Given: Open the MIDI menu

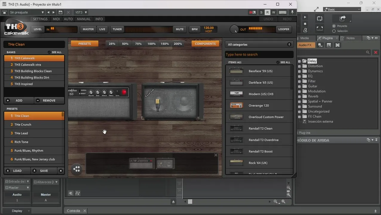Looking at the screenshot, I should (56, 19).
